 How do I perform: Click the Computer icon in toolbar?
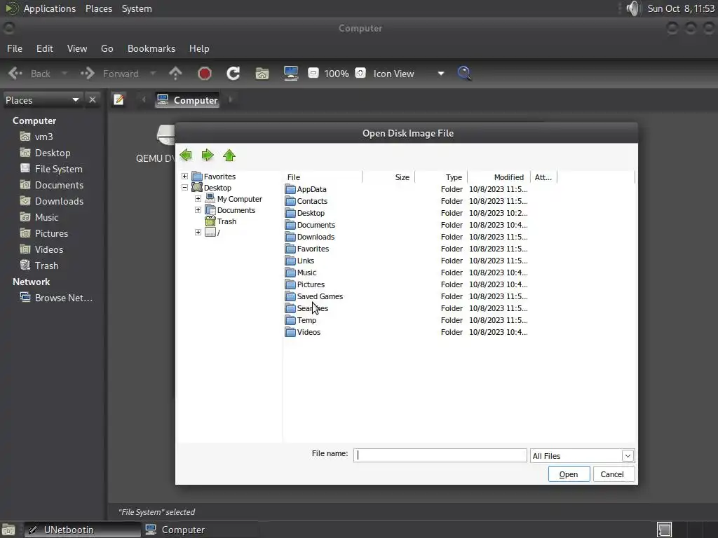point(291,73)
